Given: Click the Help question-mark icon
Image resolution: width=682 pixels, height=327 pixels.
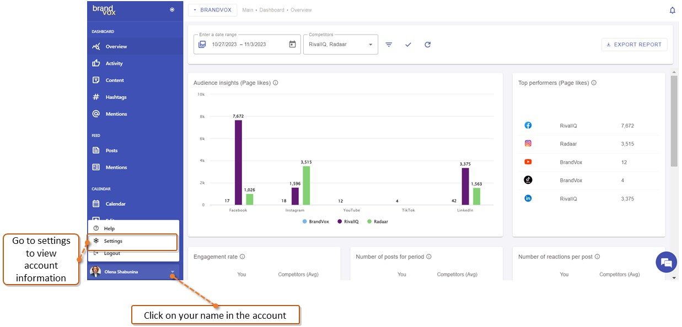Looking at the screenshot, I should coord(96,228).
